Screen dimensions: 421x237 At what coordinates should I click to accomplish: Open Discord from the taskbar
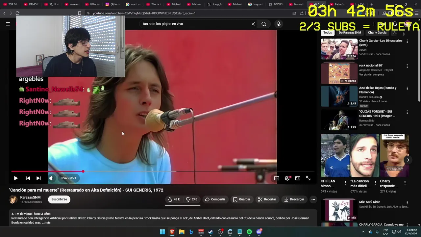(259, 232)
